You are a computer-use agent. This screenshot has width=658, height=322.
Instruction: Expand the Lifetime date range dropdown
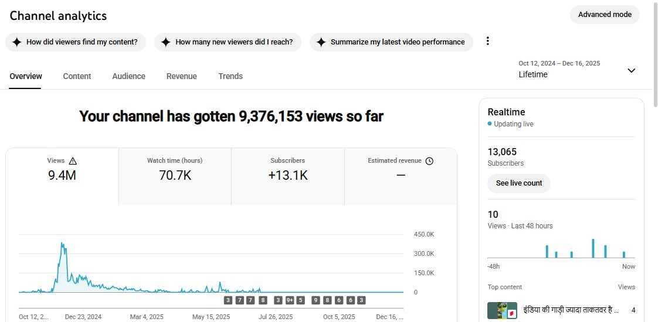(575, 70)
